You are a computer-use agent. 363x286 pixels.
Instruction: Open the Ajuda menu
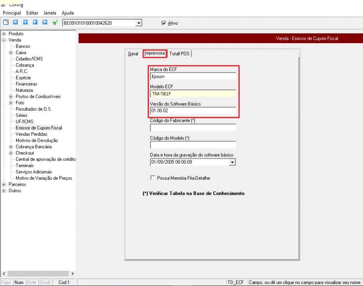[x=67, y=13]
